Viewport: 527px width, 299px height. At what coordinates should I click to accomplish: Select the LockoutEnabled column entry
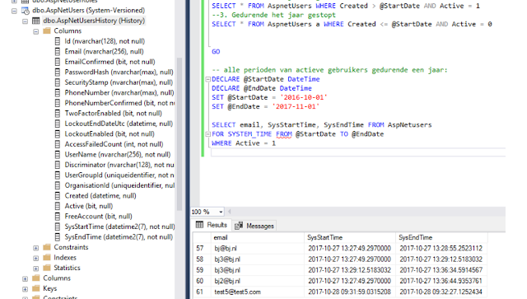coord(110,134)
